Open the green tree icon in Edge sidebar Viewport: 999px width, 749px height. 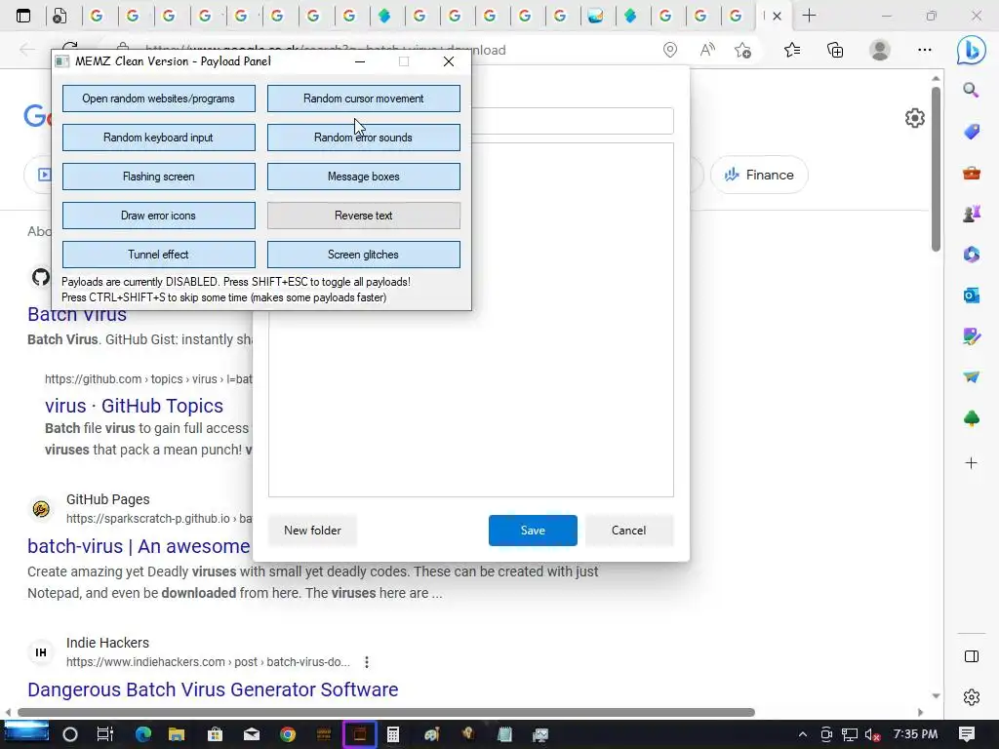click(x=971, y=418)
